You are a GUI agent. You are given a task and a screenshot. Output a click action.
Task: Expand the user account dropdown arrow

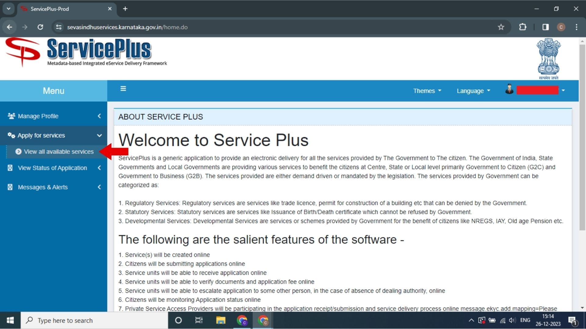coord(563,90)
